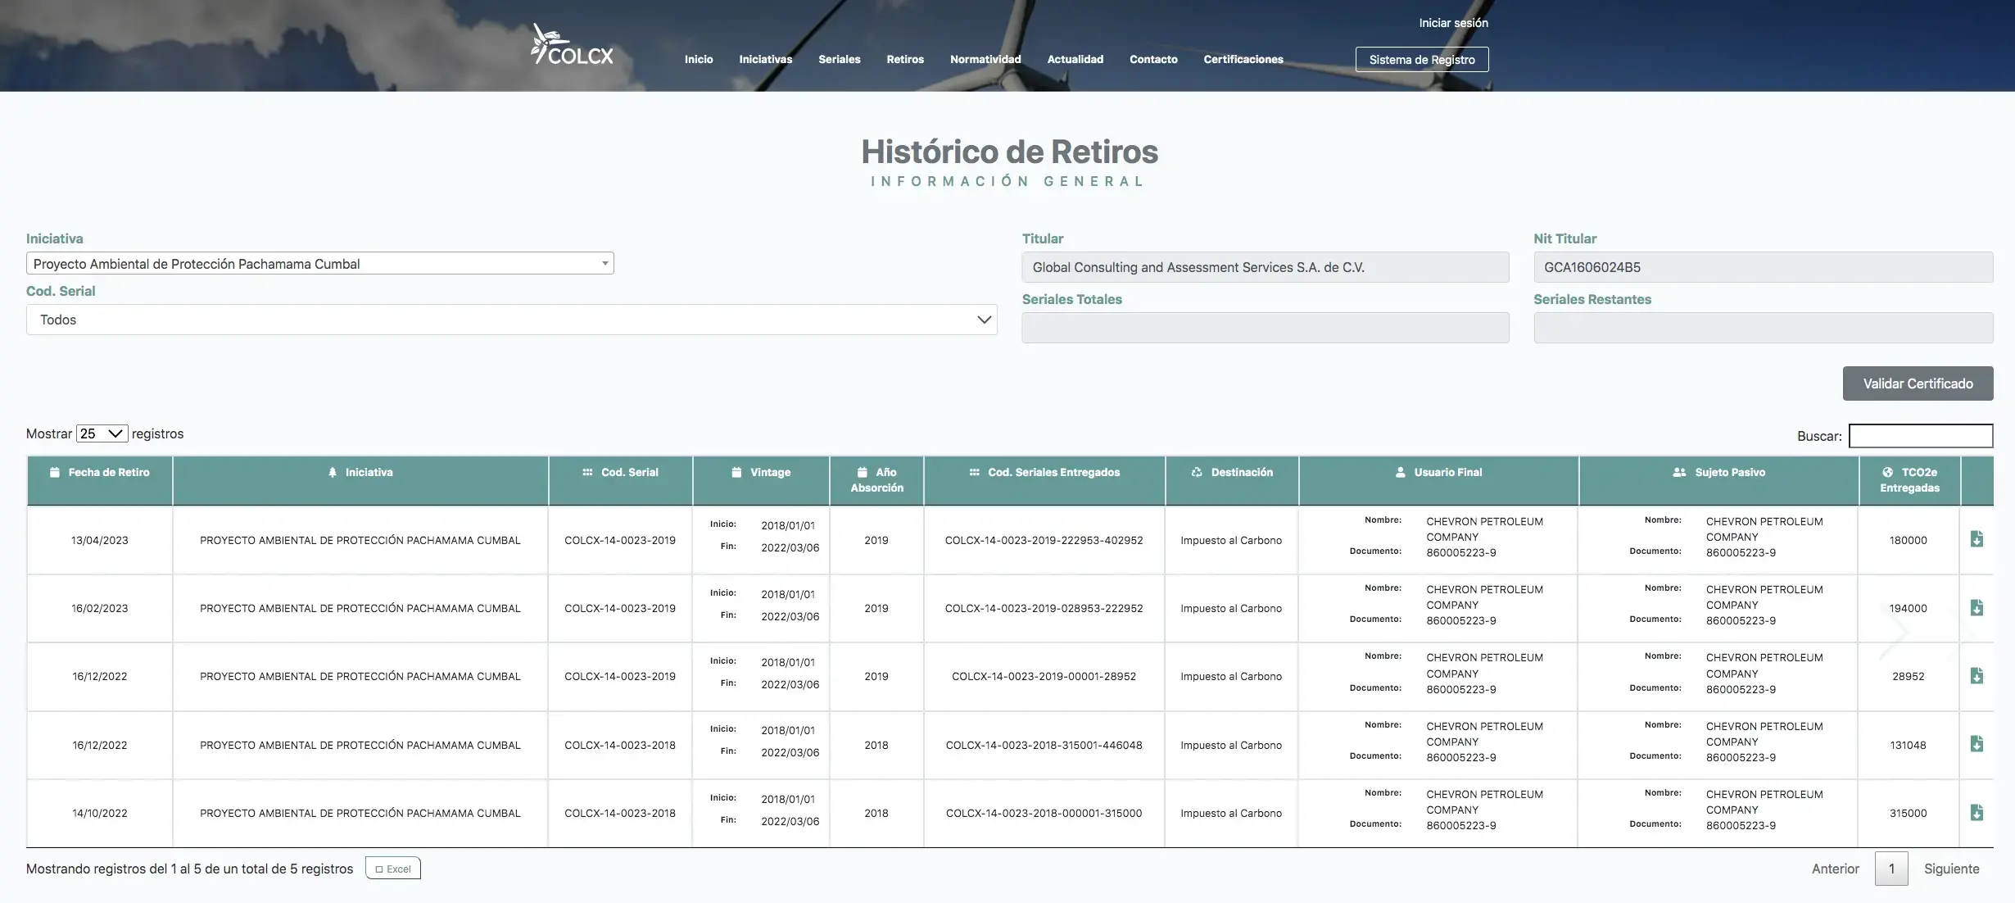
Task: Download certificate for the 16/02/2023 retirement row
Action: tap(1977, 608)
